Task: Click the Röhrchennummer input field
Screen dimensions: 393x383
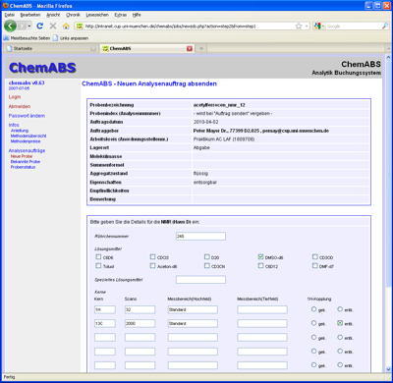Action: [200, 236]
